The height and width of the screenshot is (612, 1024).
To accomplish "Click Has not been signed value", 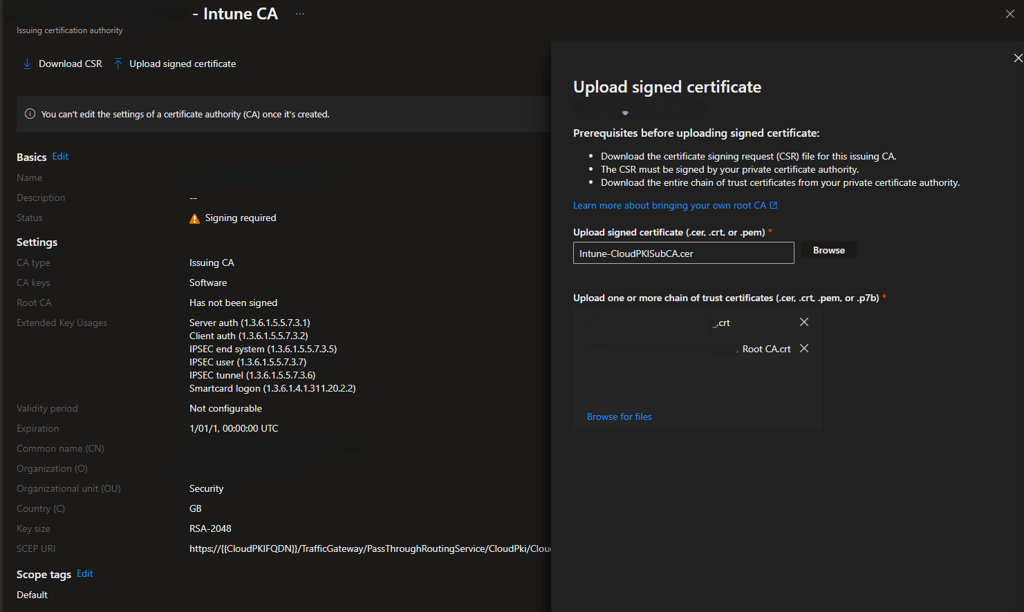I will click(234, 303).
